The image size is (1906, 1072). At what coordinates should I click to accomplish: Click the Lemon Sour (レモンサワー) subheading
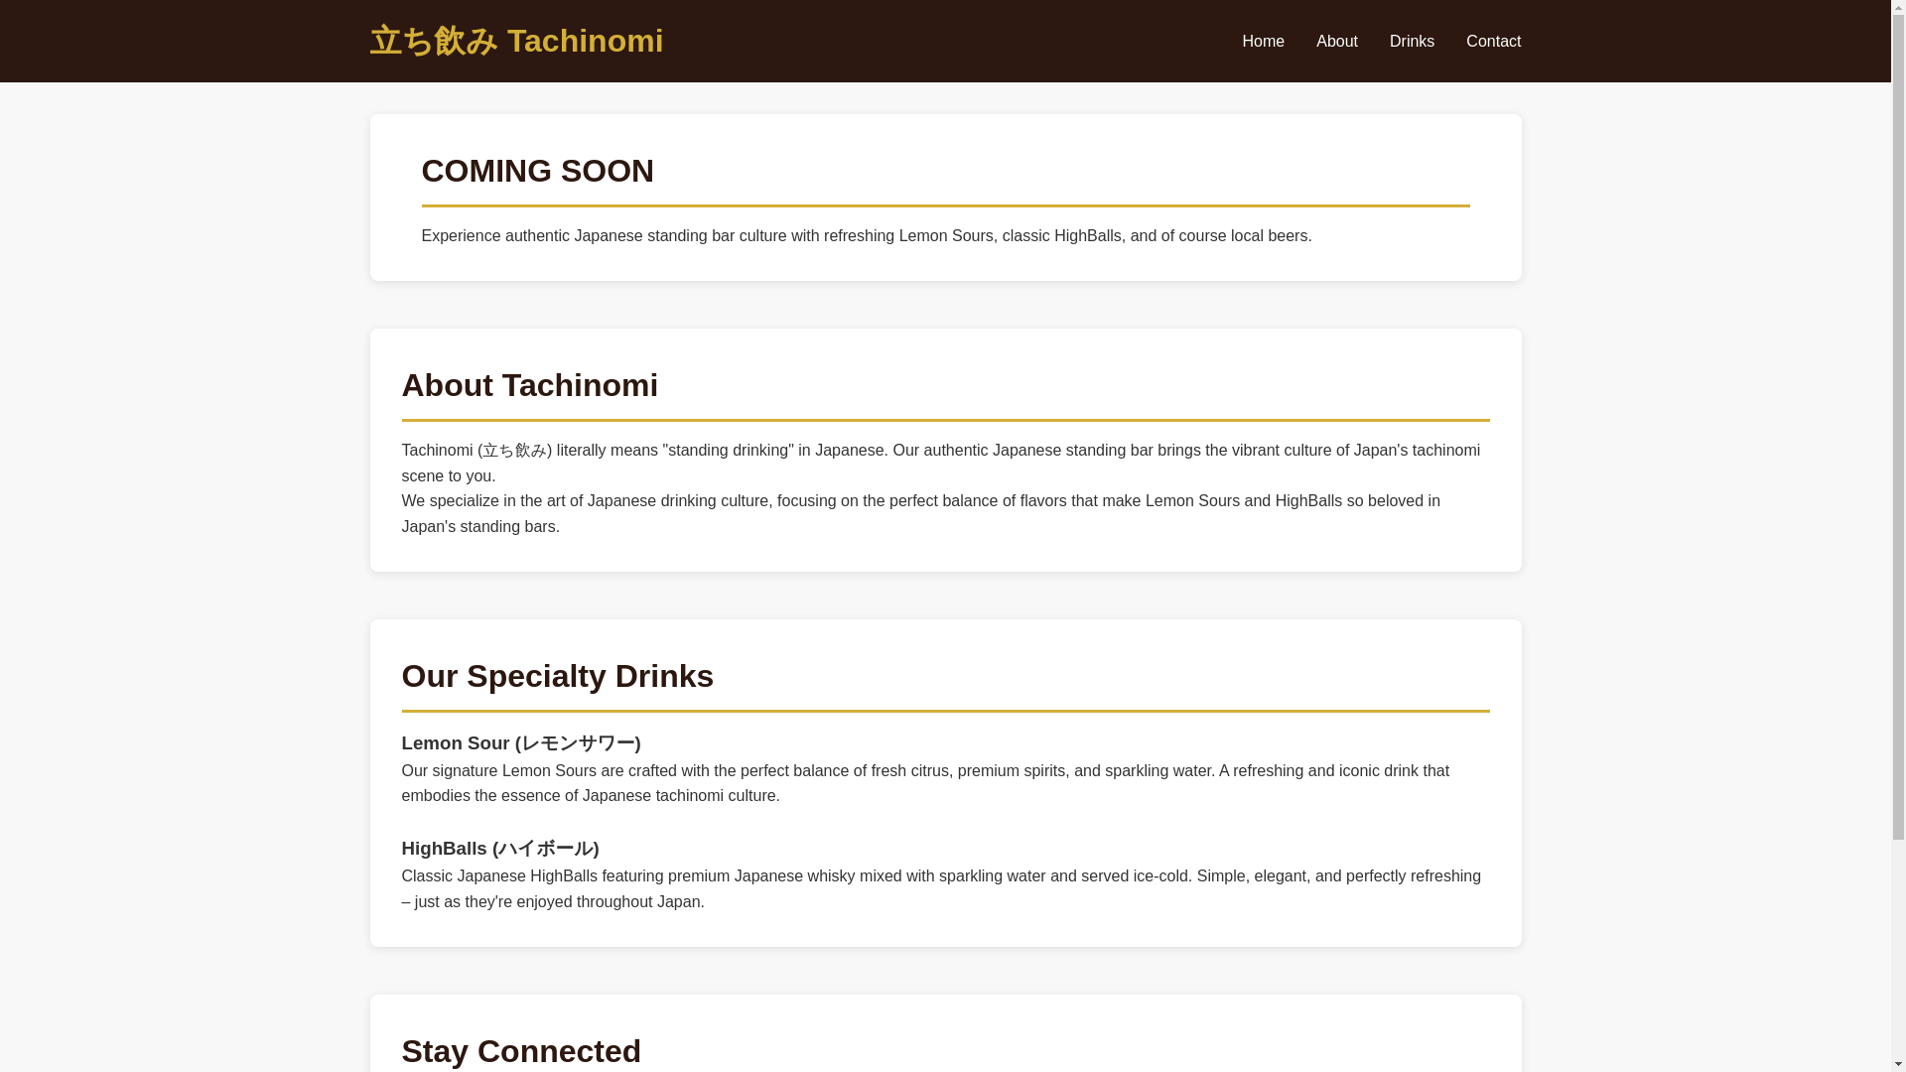(521, 743)
